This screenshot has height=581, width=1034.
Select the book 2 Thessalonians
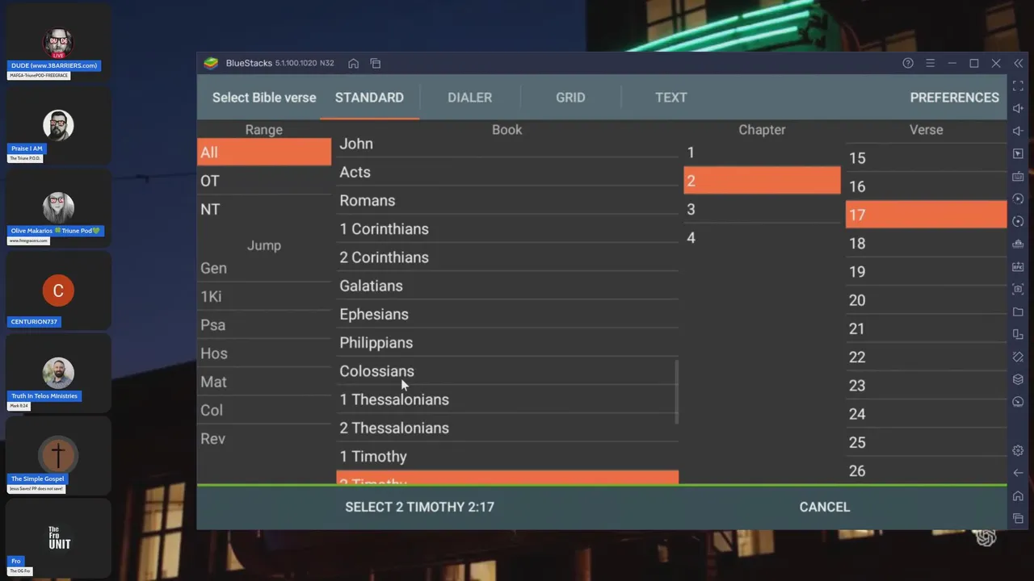coord(507,428)
